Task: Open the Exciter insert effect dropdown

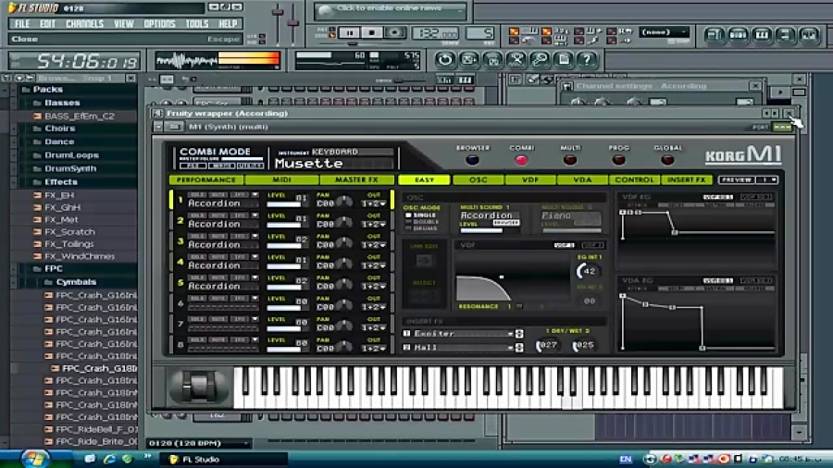Action: pos(511,334)
